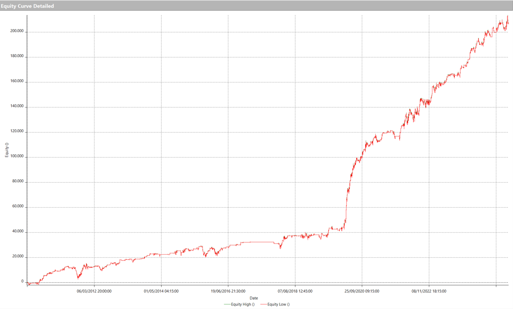This screenshot has width=513, height=309.
Task: Click the 0 y-axis tick label
Action: pyautogui.click(x=23, y=281)
